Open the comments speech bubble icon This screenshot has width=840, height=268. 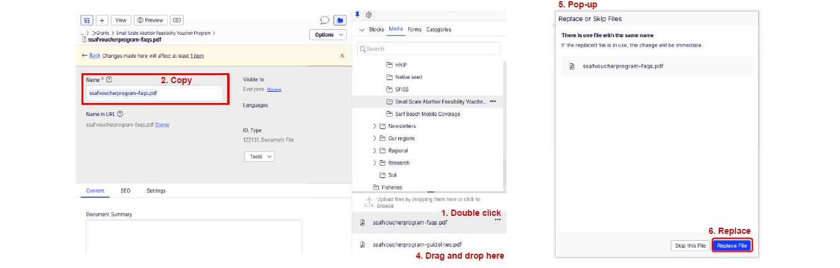[x=324, y=20]
